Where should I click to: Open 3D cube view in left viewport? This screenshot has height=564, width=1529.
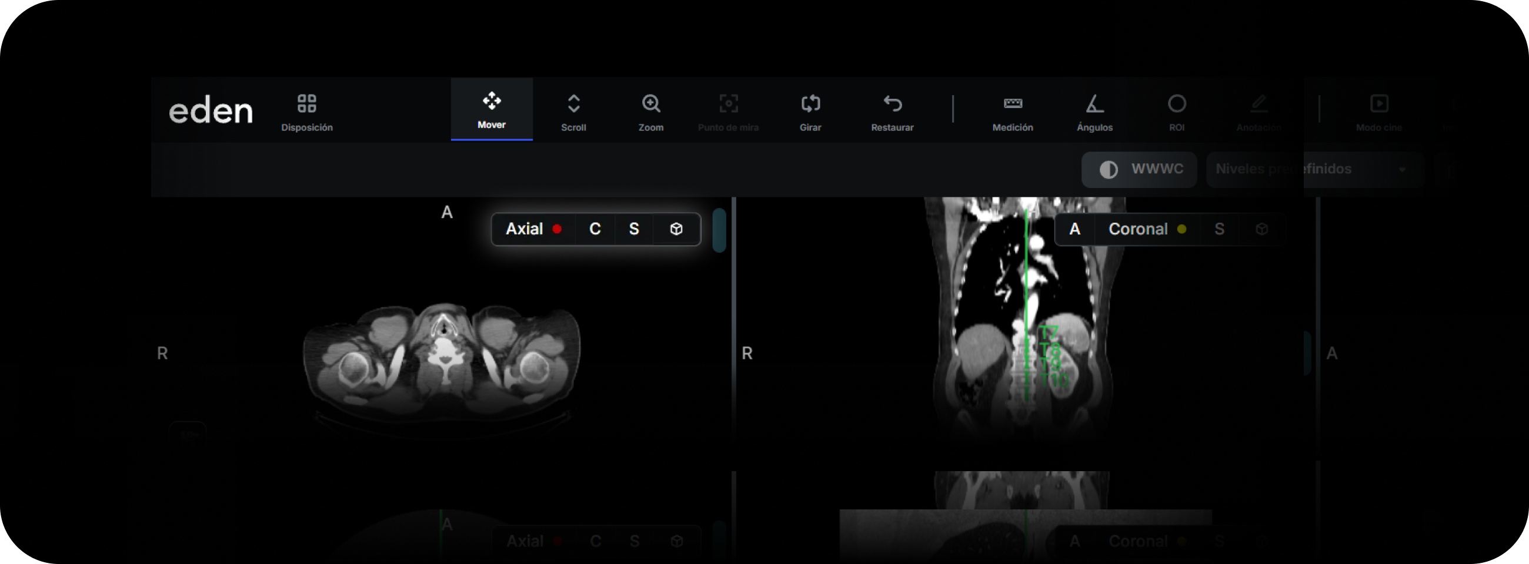coord(676,229)
